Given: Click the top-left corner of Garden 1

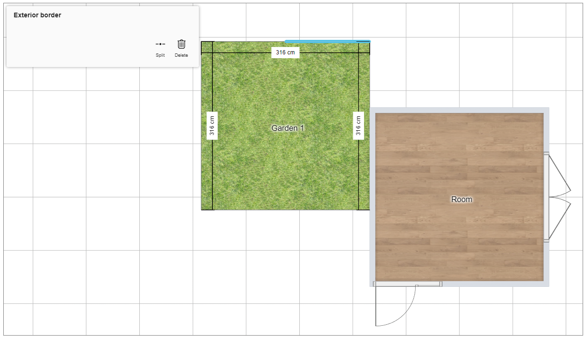Looking at the screenshot, I should pos(202,42).
